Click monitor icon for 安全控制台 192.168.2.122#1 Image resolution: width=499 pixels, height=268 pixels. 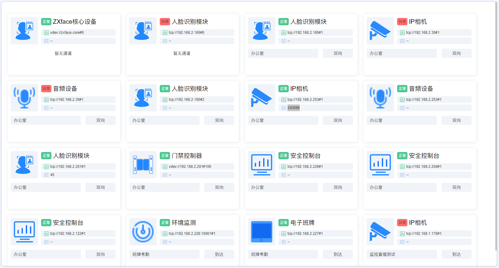[24, 232]
